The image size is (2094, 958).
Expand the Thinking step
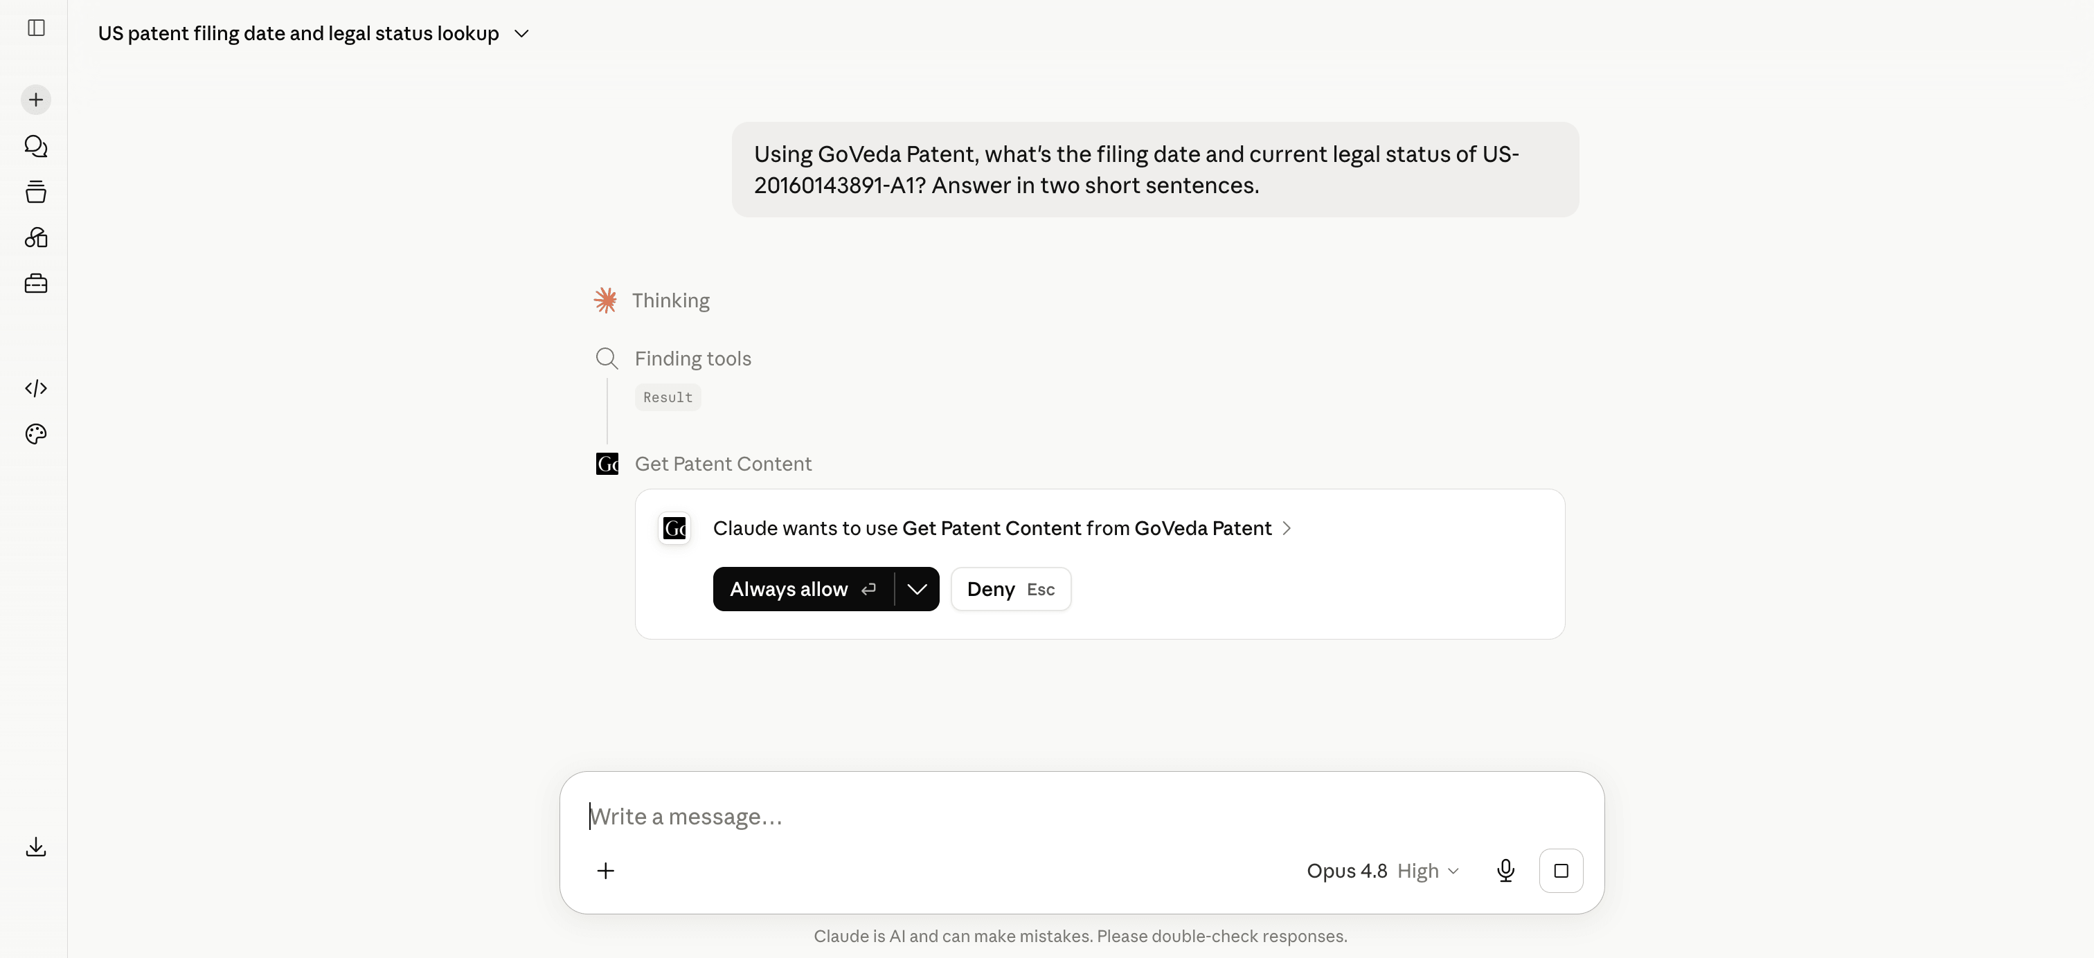click(x=670, y=300)
